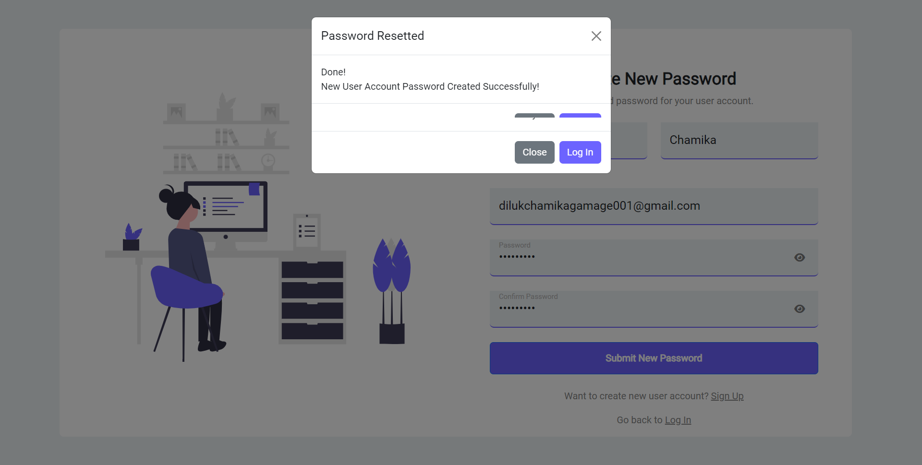The height and width of the screenshot is (465, 922).
Task: Click the partially hidden field left of Chamika
Action: [x=629, y=141]
